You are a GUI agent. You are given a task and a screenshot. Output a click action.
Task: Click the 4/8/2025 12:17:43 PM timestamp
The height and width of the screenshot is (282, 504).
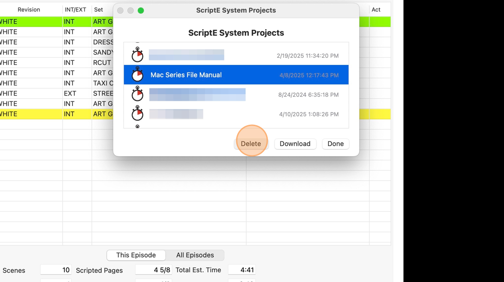point(309,75)
